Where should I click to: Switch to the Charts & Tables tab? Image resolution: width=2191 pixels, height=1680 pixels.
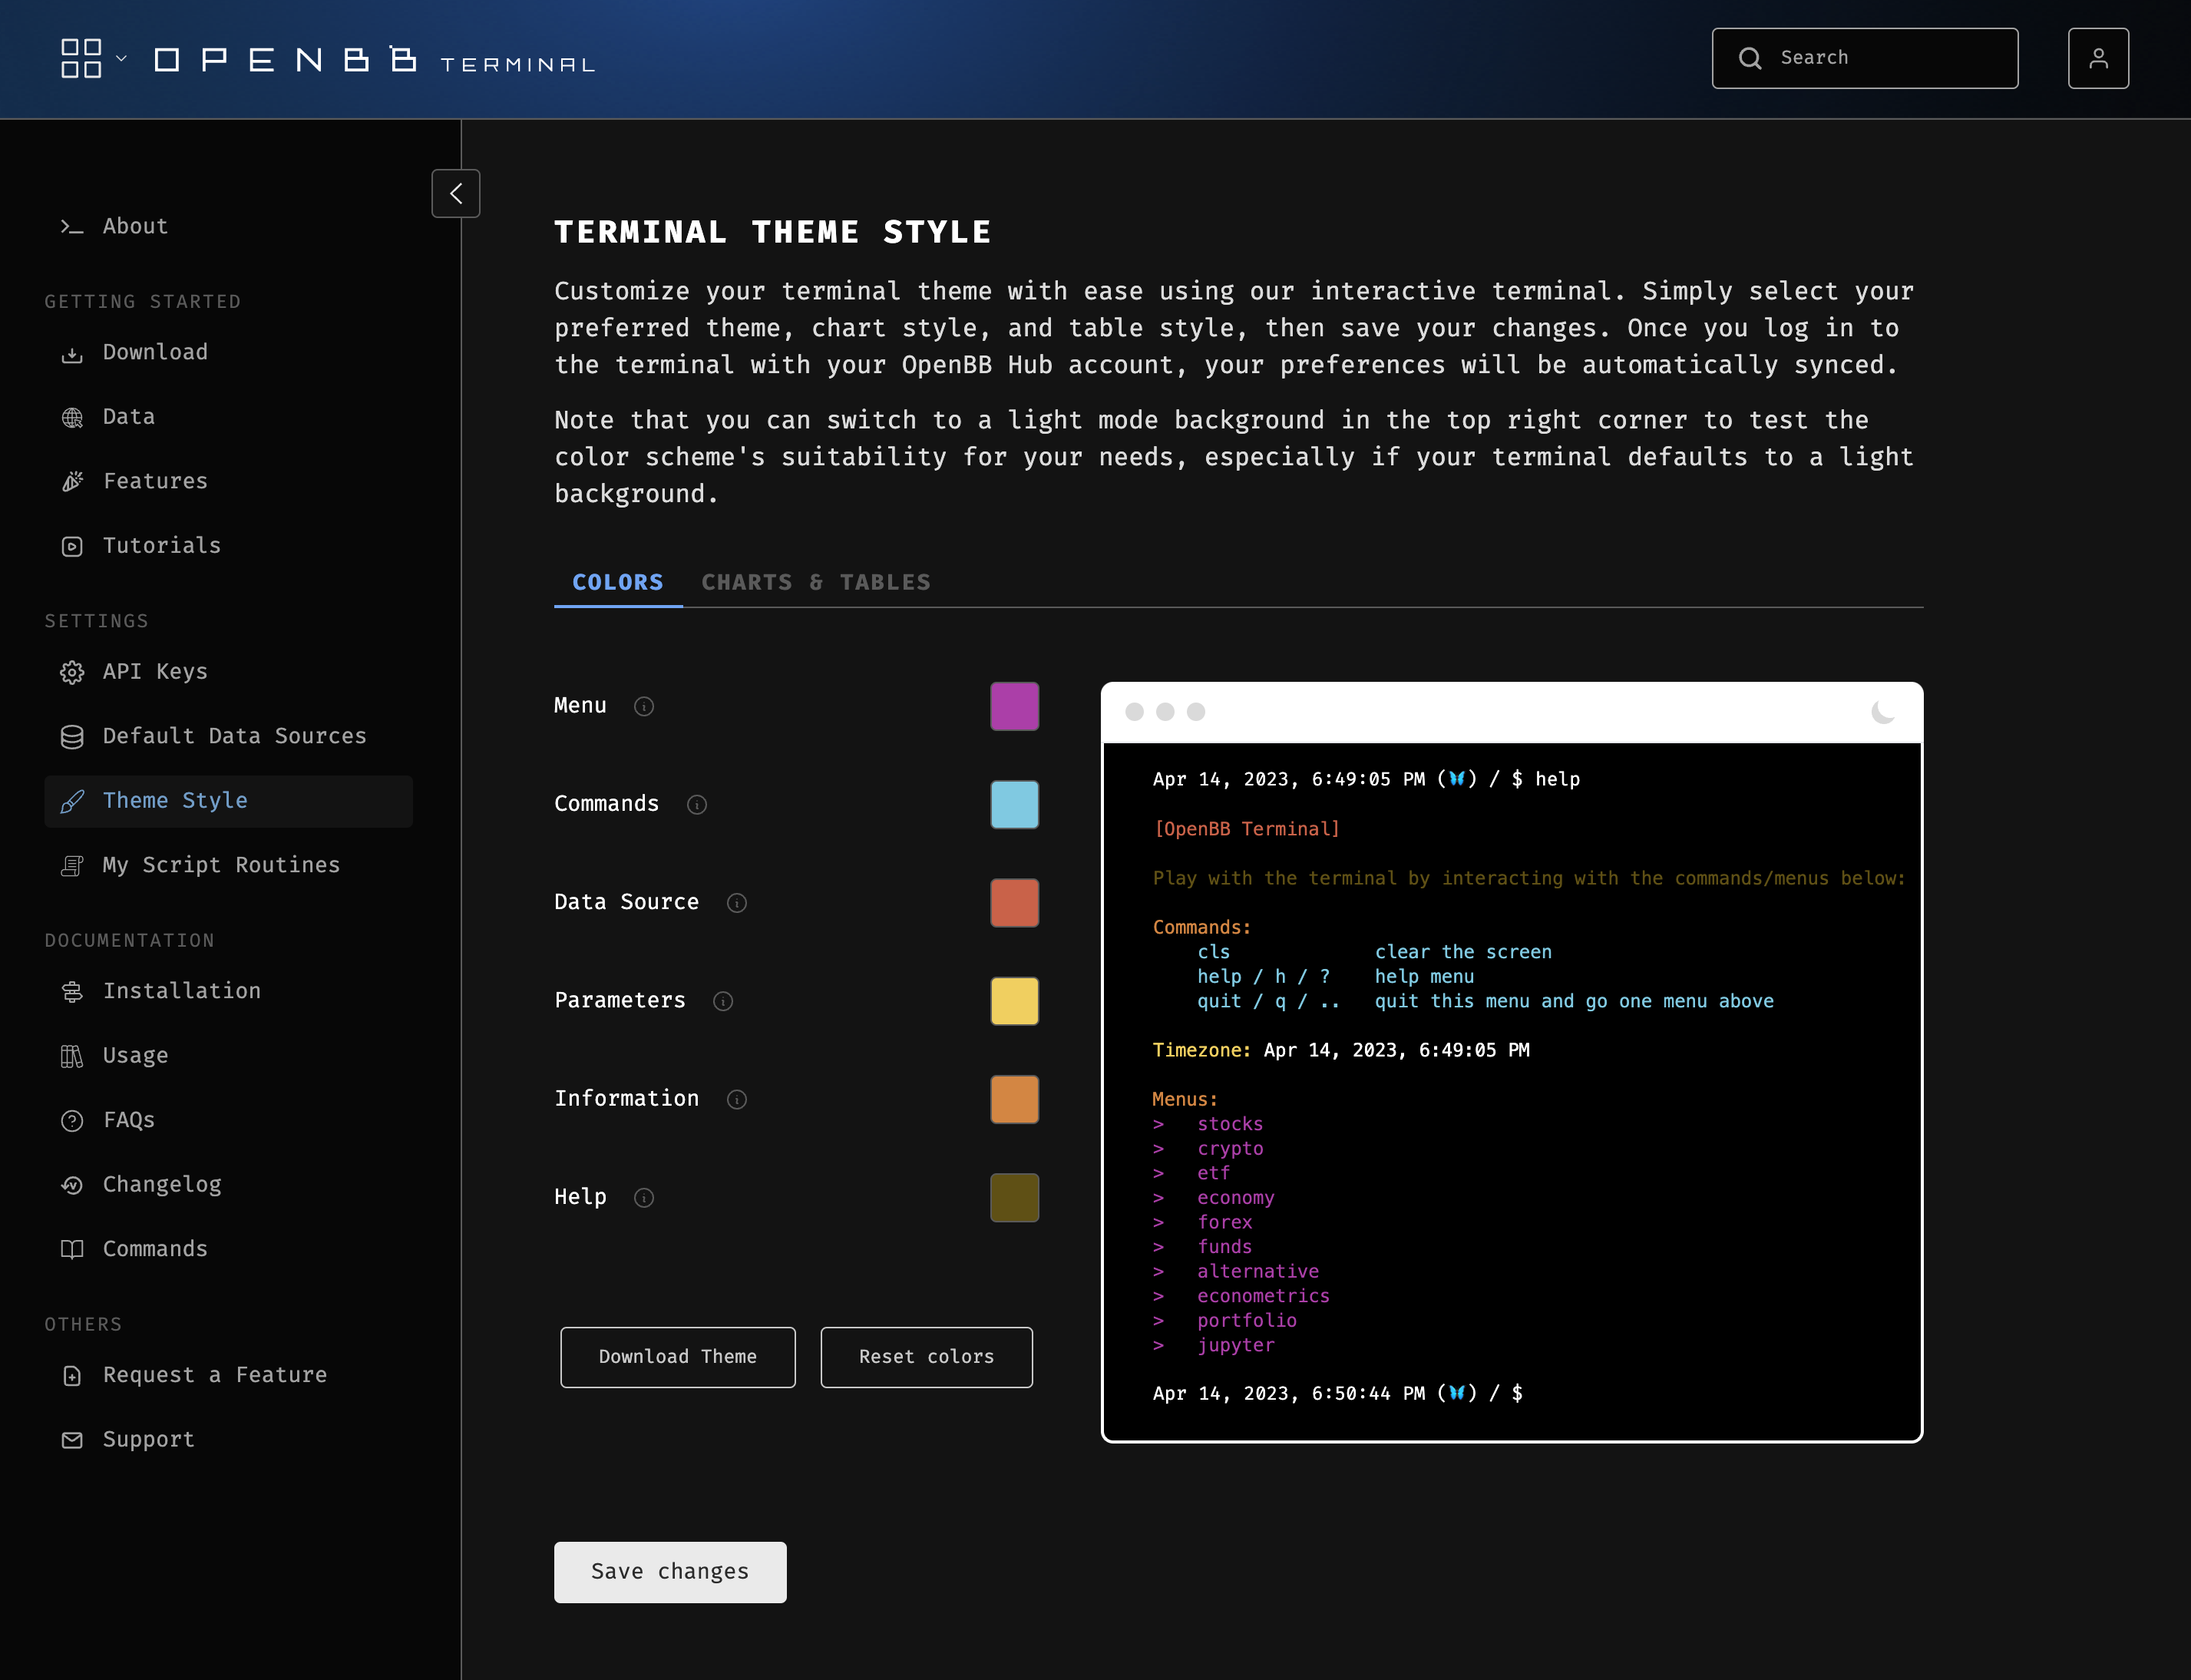point(815,582)
